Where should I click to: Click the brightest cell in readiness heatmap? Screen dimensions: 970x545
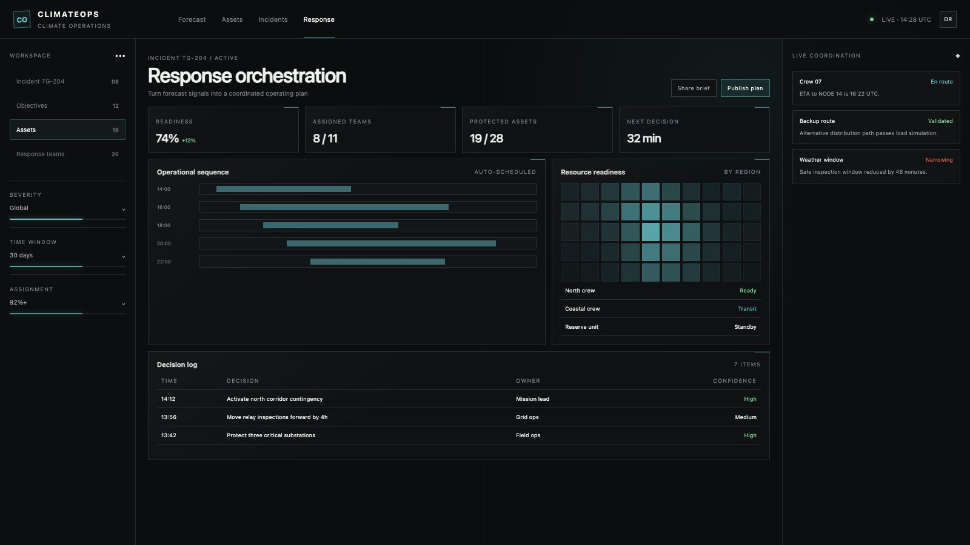tap(651, 232)
